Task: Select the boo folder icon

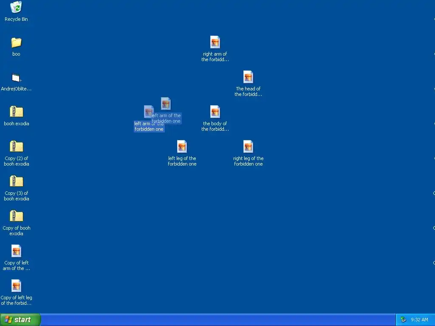Action: tap(16, 42)
